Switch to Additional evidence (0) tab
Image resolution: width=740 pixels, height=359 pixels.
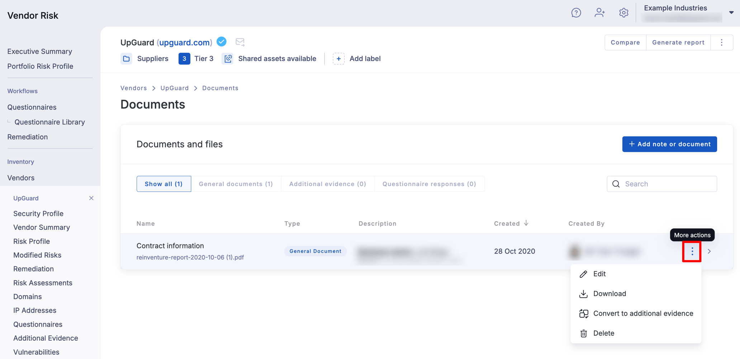[x=328, y=184]
